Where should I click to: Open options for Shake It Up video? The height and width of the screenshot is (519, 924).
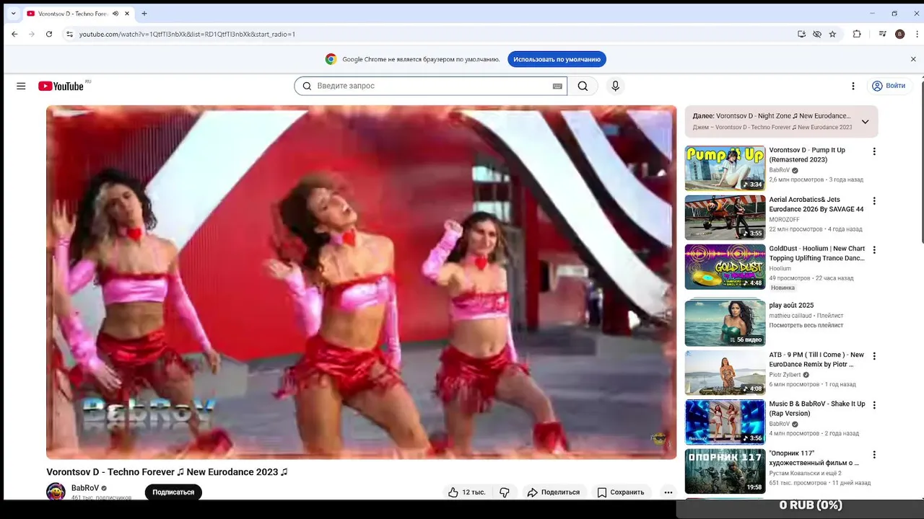874,405
